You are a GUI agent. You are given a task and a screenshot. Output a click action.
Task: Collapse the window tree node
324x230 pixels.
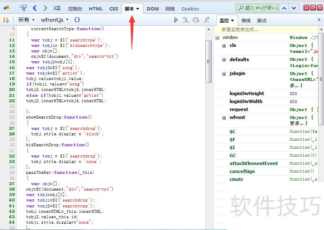click(218, 38)
